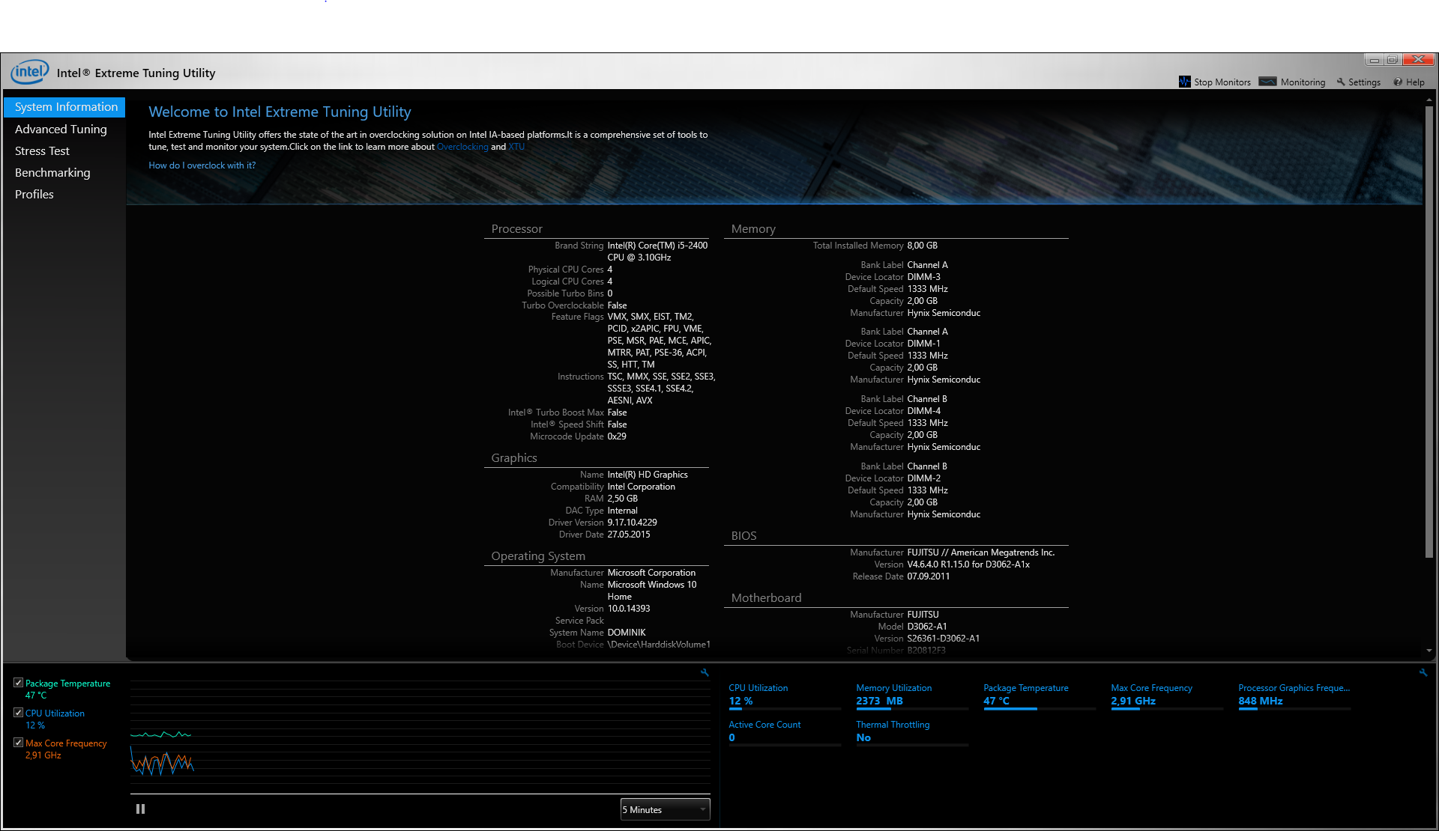Click the Monitoring panel icon
Viewport: 1439px width, 831px height.
tap(1267, 82)
